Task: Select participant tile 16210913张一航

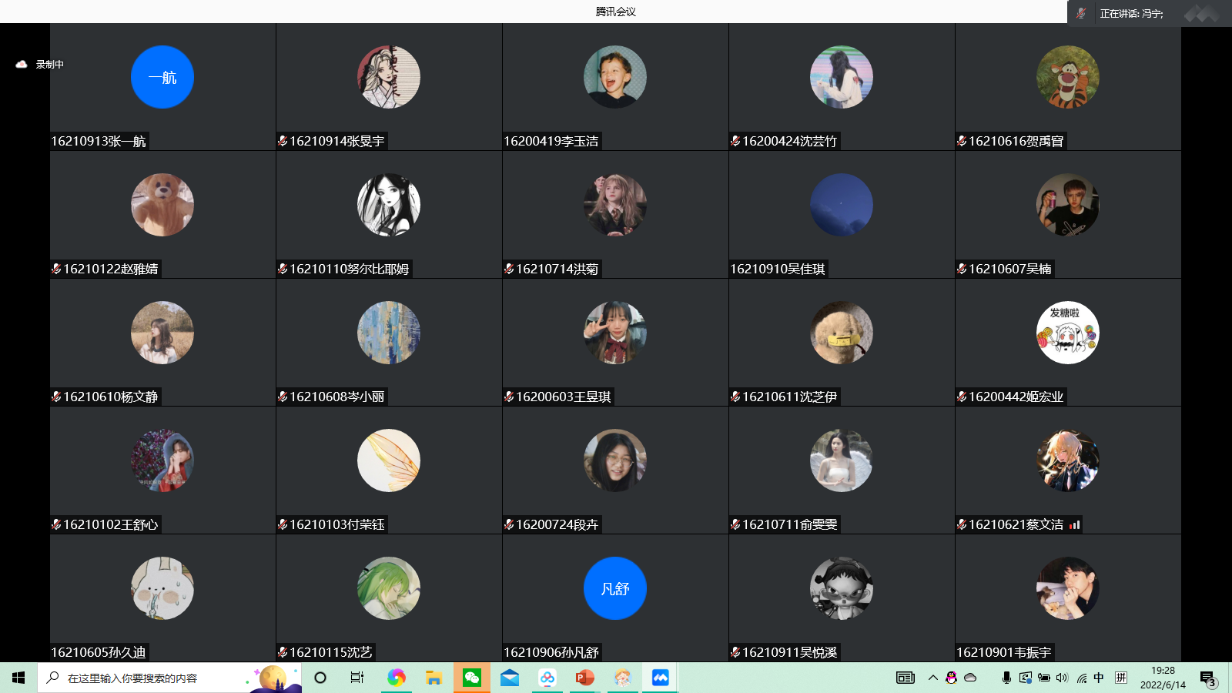Action: click(x=162, y=86)
